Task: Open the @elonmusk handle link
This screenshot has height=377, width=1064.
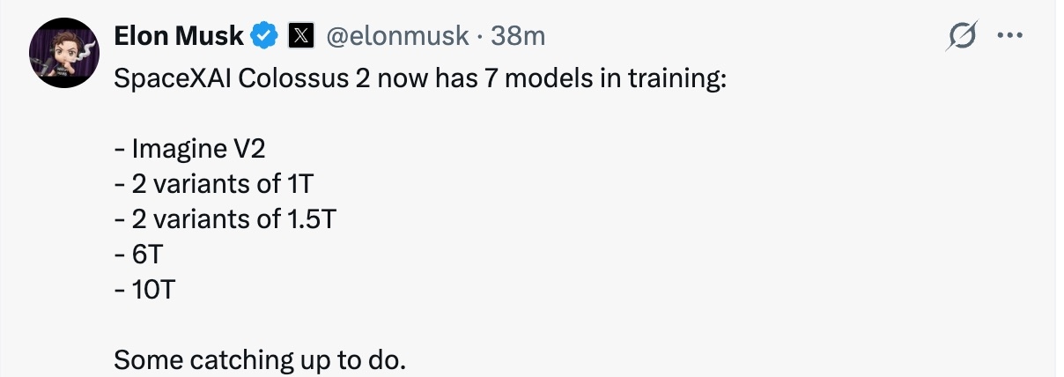Action: [396, 36]
